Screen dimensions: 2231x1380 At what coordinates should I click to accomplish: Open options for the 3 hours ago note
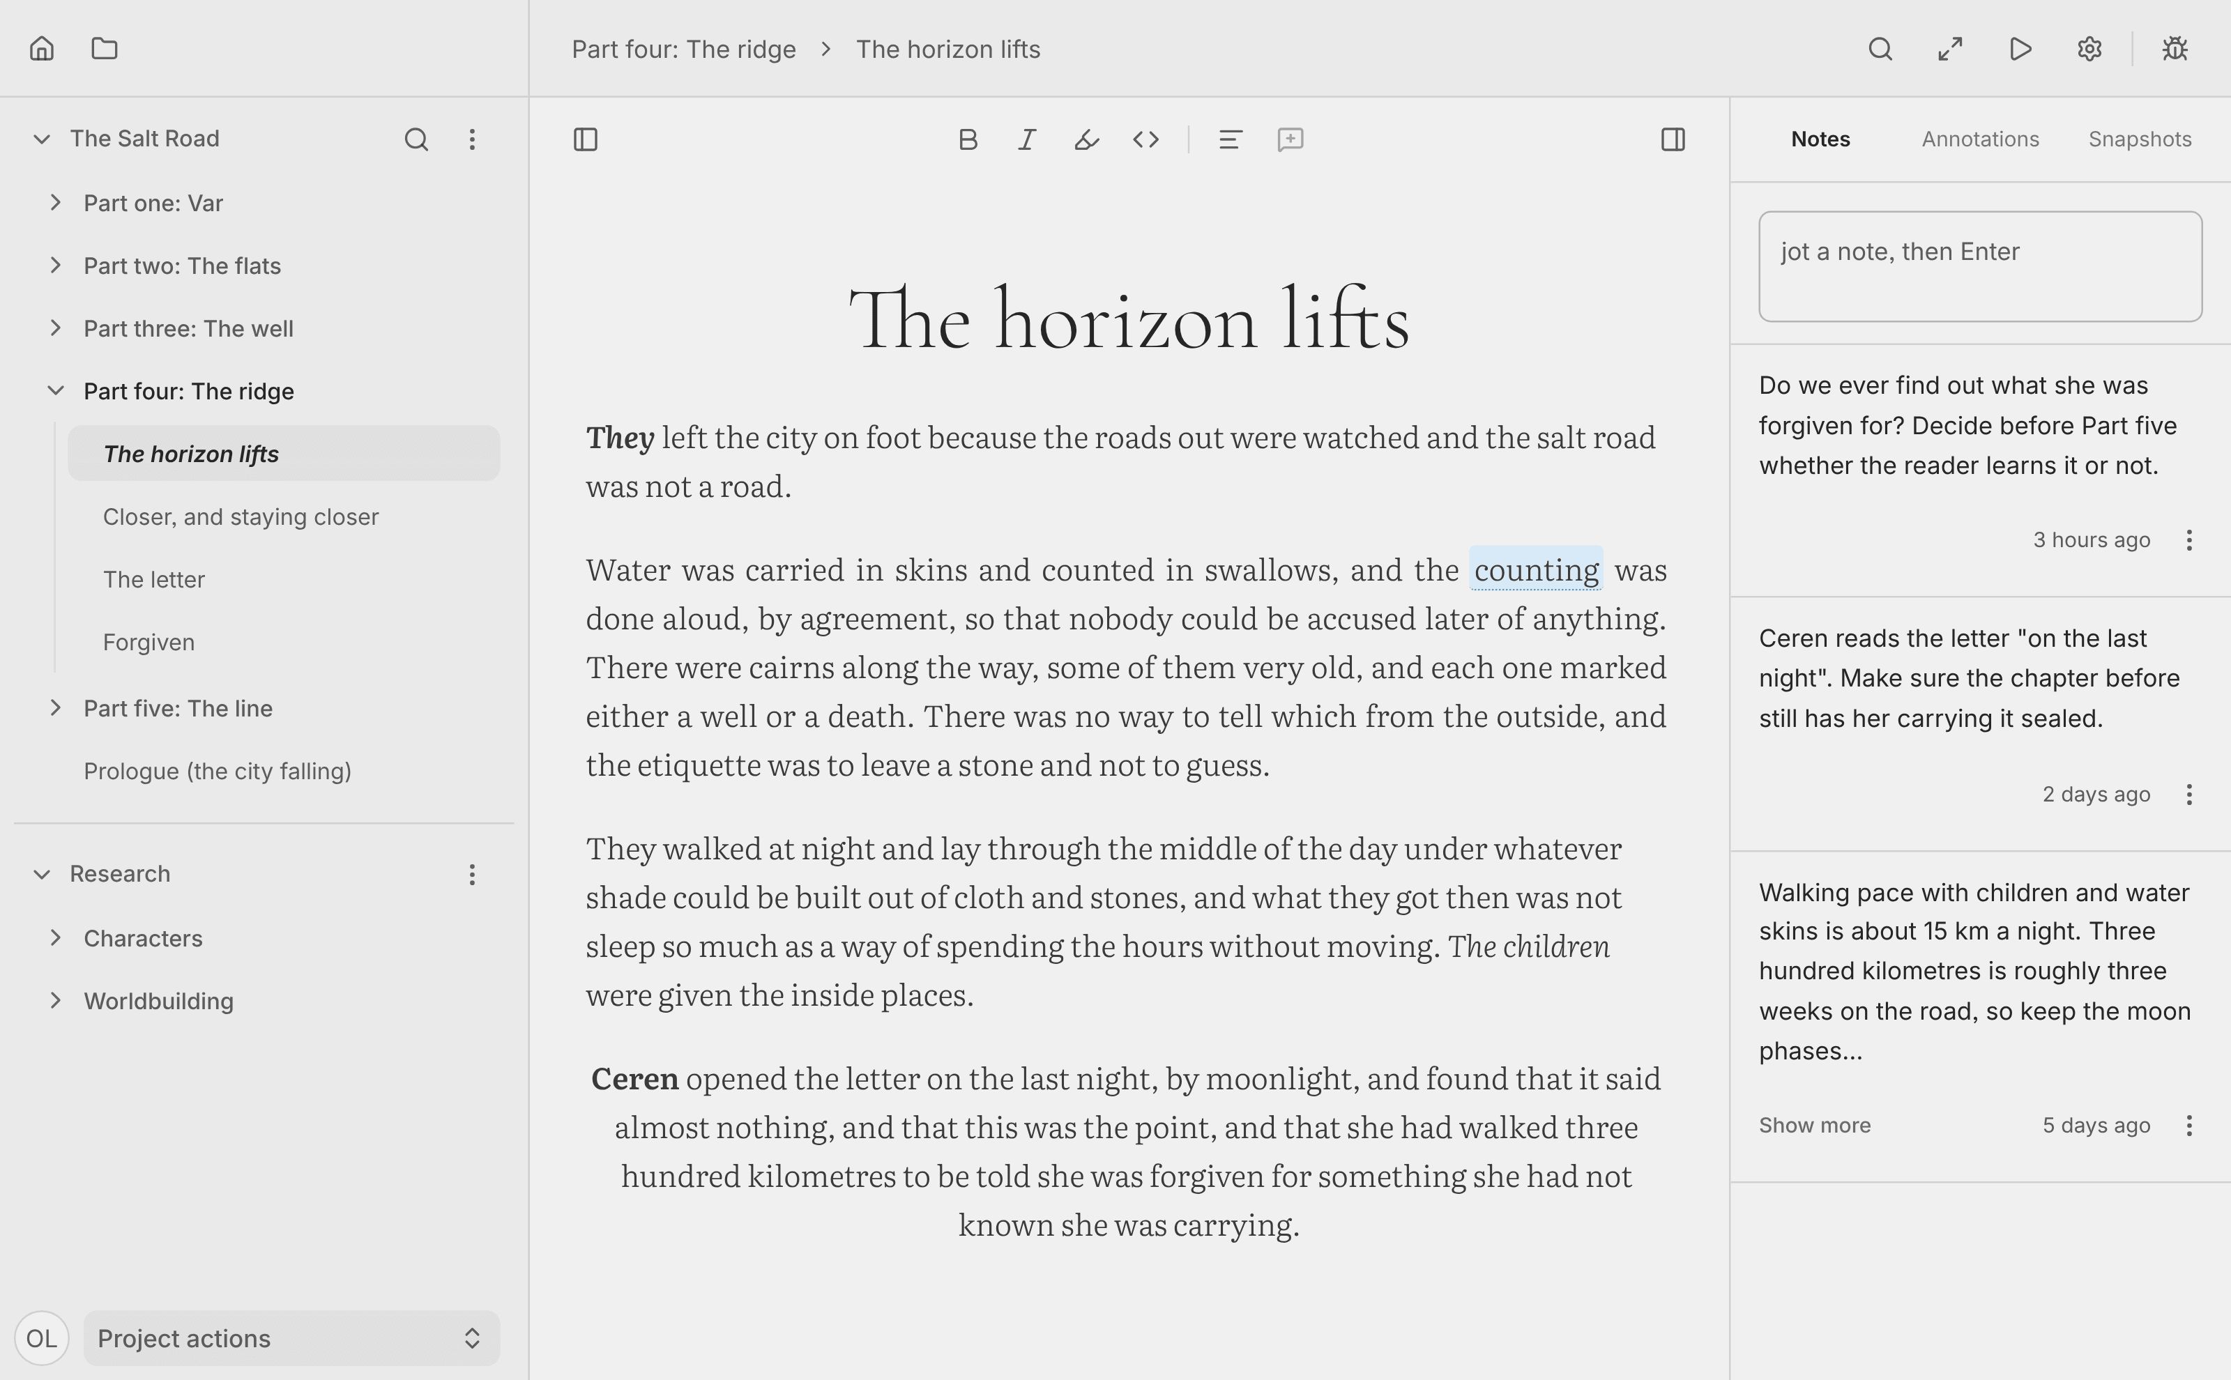coord(2189,540)
